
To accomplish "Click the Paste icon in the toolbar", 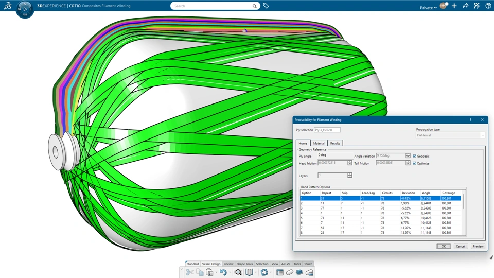I will 209,272.
